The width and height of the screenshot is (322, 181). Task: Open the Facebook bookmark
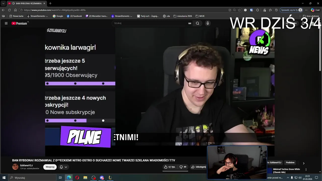point(74,16)
